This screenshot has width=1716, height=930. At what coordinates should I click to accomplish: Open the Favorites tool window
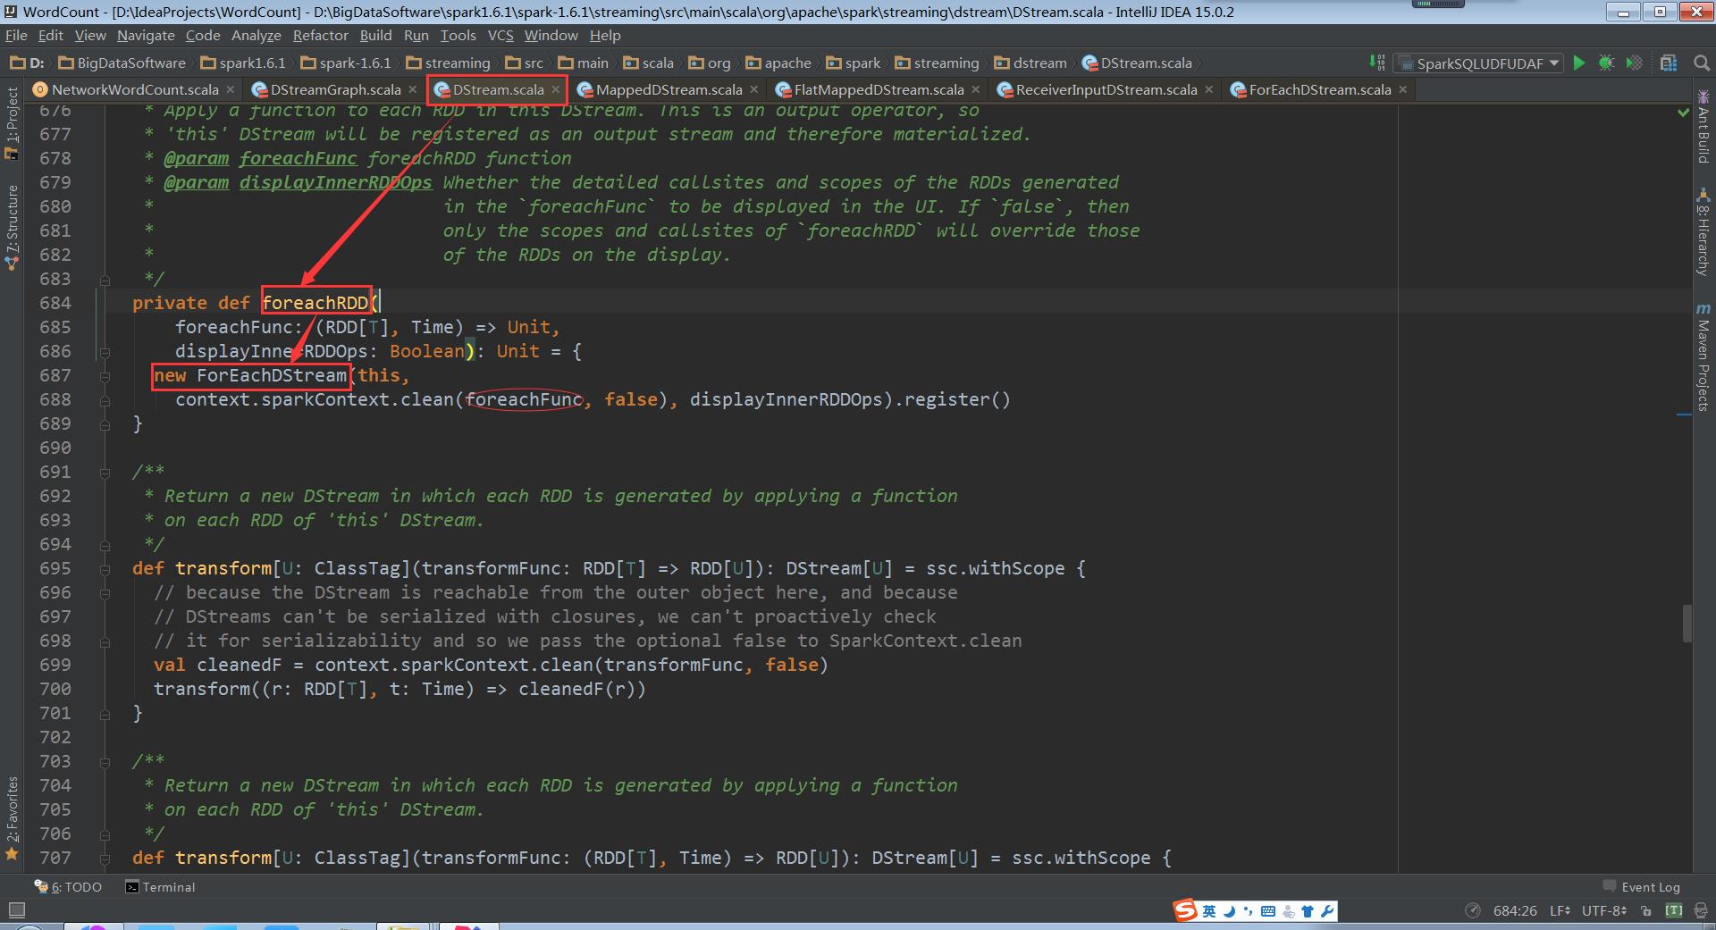pyautogui.click(x=12, y=817)
